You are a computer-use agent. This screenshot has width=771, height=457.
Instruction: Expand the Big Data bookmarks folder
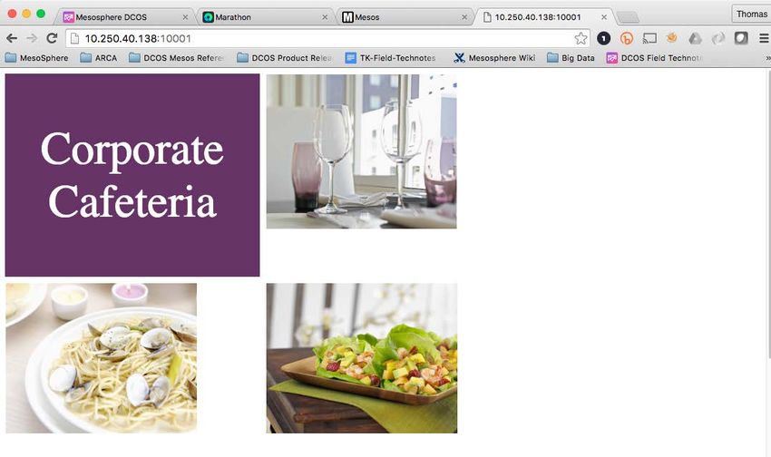(571, 58)
